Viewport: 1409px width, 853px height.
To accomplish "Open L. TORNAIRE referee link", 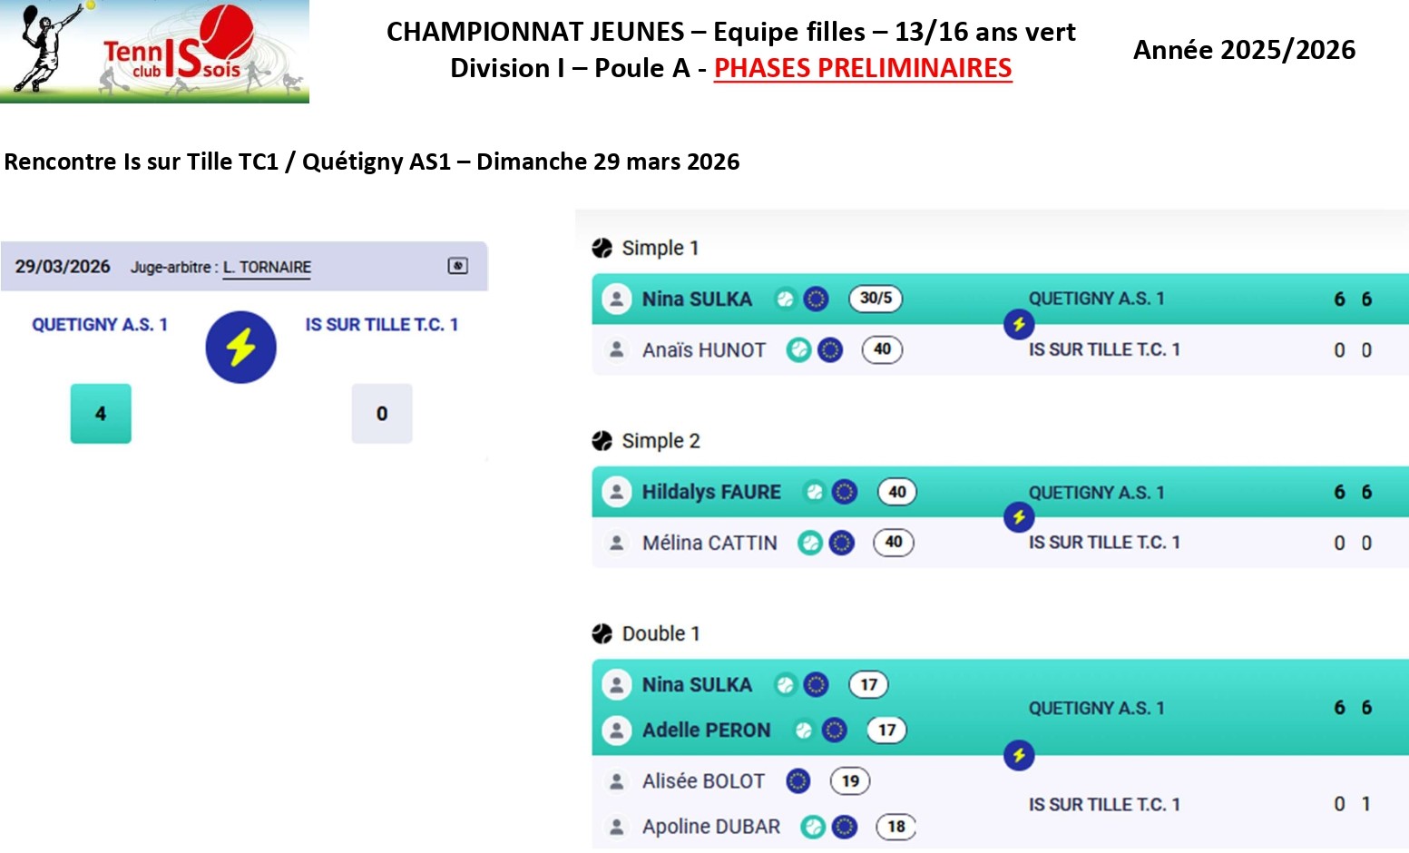I will pyautogui.click(x=267, y=268).
